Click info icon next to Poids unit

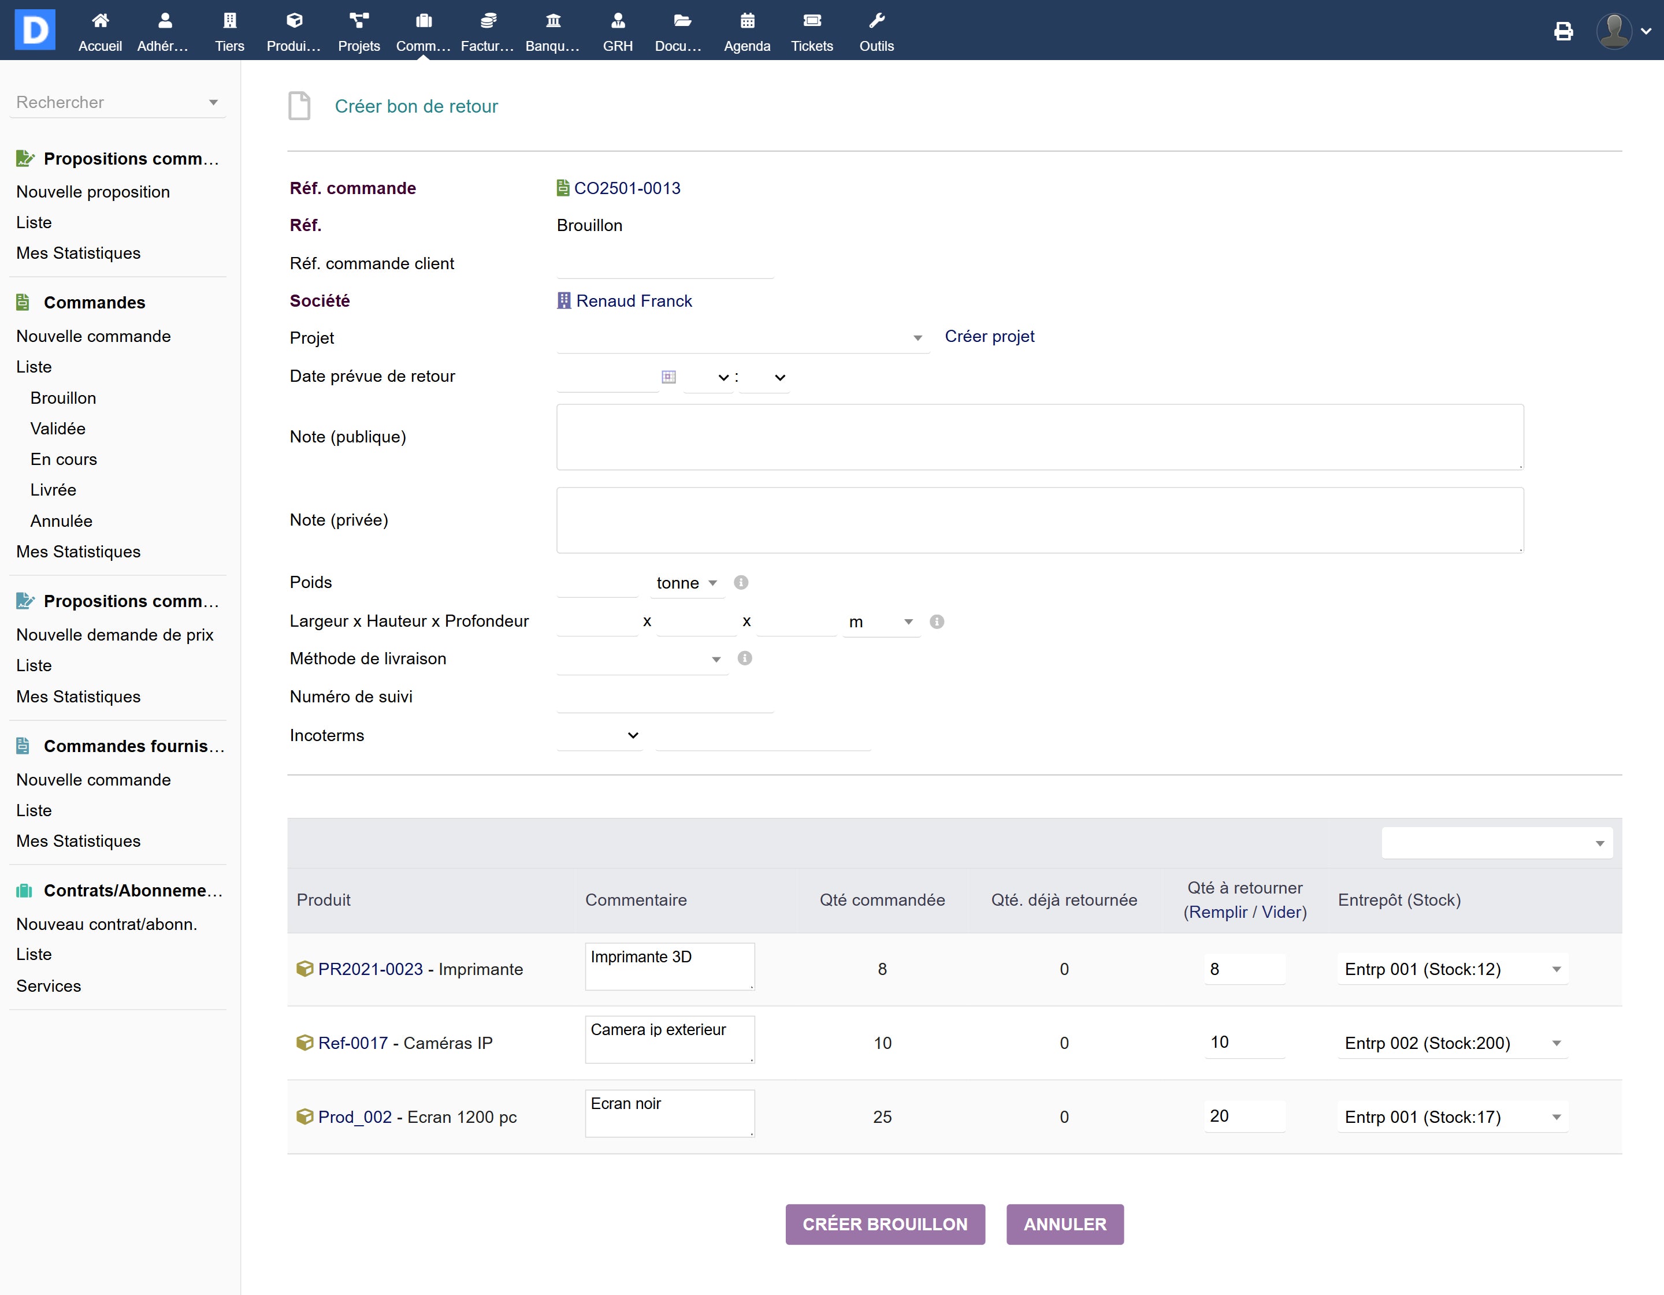741,583
